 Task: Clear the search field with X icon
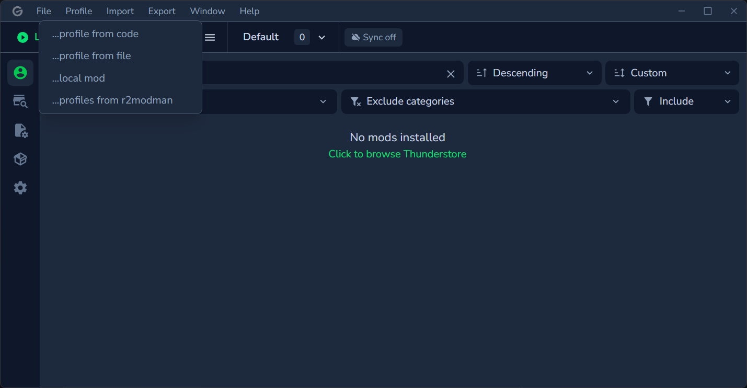tap(451, 74)
